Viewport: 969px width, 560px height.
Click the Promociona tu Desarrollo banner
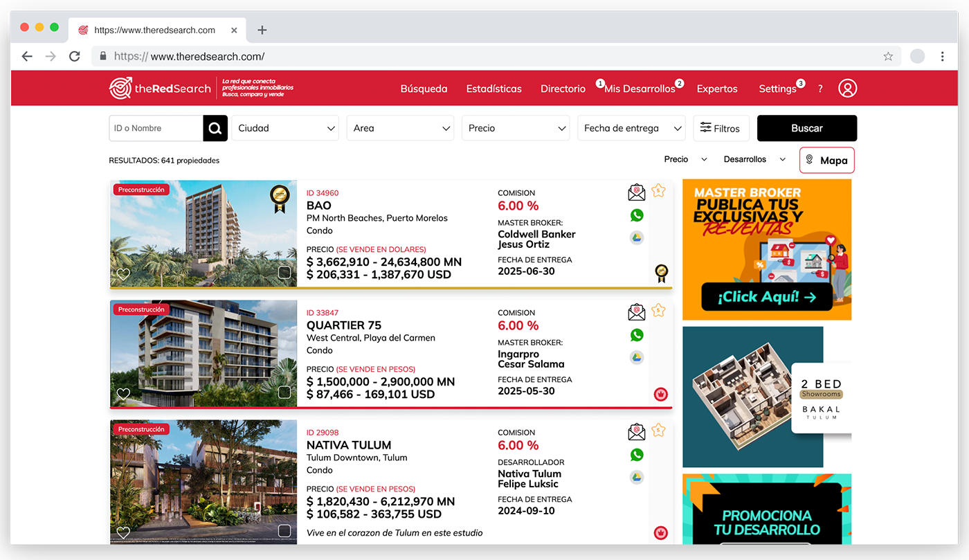(767, 509)
